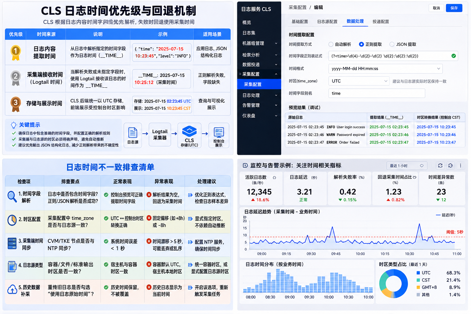Click the red X beside 固定偏移 (如+8h)
Screen dimensions: 471x314
click(x=149, y=218)
